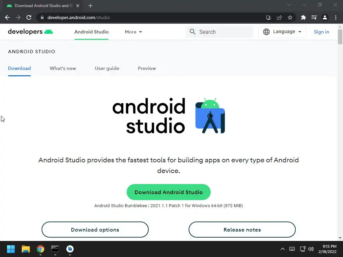
Task: Open Download options
Action: (x=95, y=230)
